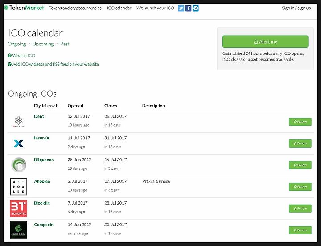Click Bitquence opened date 28. Jun 2017
The width and height of the screenshot is (321, 246).
point(79,160)
